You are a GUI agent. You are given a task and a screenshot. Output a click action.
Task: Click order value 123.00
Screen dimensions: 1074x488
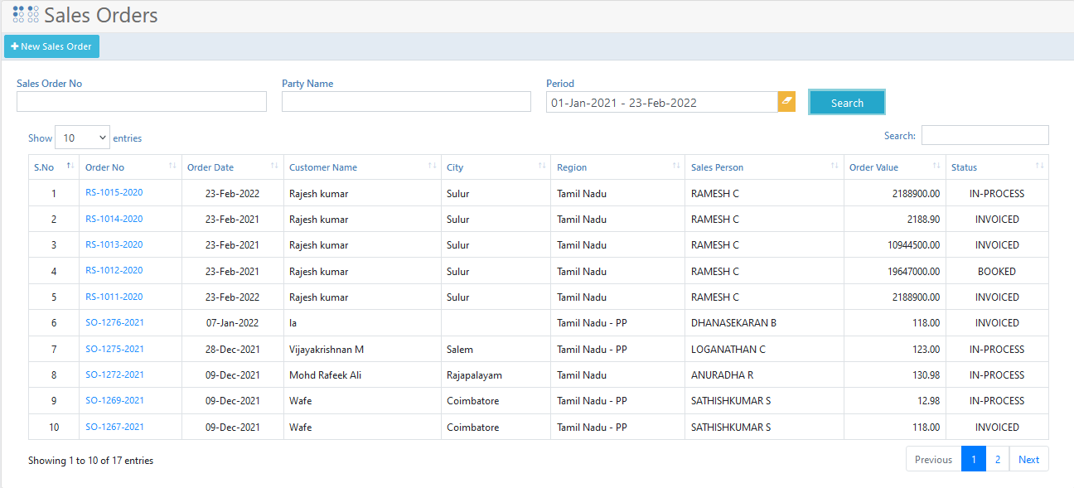(x=926, y=350)
